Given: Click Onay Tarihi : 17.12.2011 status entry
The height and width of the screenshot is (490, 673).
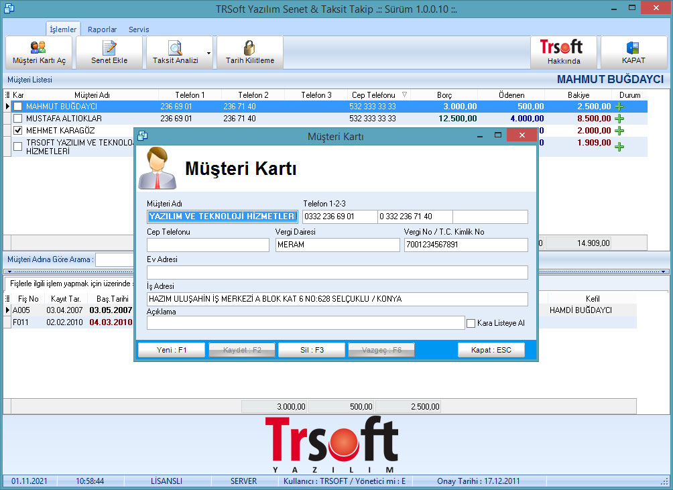Looking at the screenshot, I should click(x=478, y=481).
